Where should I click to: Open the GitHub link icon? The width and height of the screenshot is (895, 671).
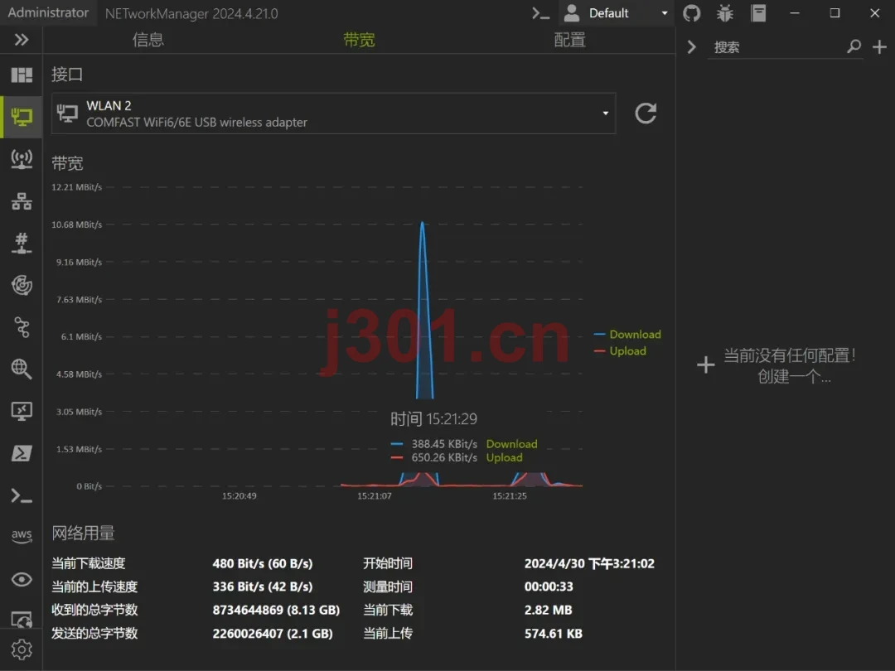point(692,12)
